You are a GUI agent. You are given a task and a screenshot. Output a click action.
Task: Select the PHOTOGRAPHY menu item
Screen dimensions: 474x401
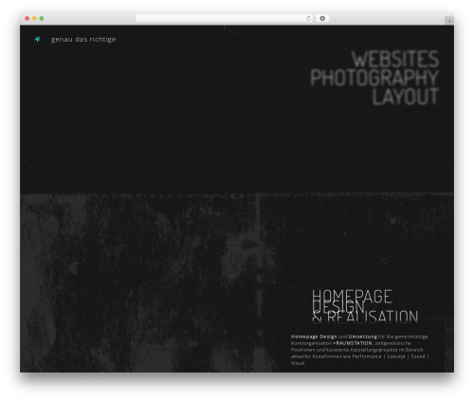374,78
